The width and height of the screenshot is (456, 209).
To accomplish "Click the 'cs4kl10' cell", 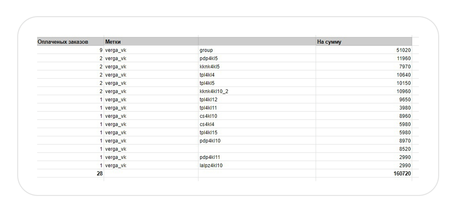I will (x=208, y=116).
